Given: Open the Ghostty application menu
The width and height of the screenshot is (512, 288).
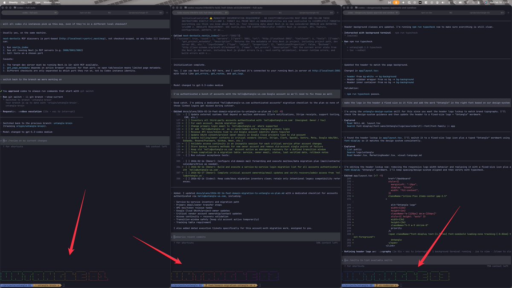Looking at the screenshot, I should [13, 2].
